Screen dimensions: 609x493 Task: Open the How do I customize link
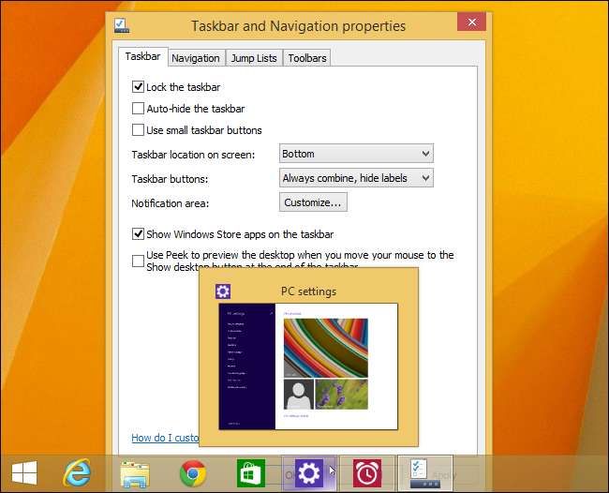(165, 438)
